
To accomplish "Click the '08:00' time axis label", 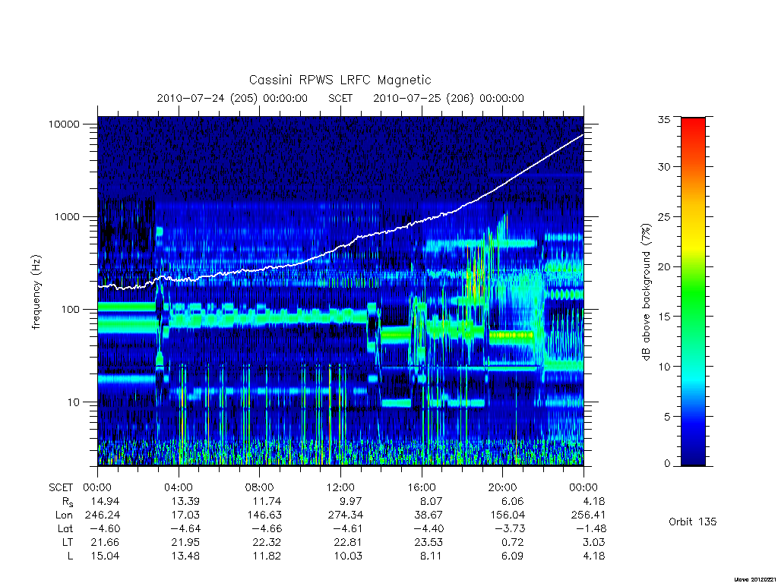I will [260, 487].
